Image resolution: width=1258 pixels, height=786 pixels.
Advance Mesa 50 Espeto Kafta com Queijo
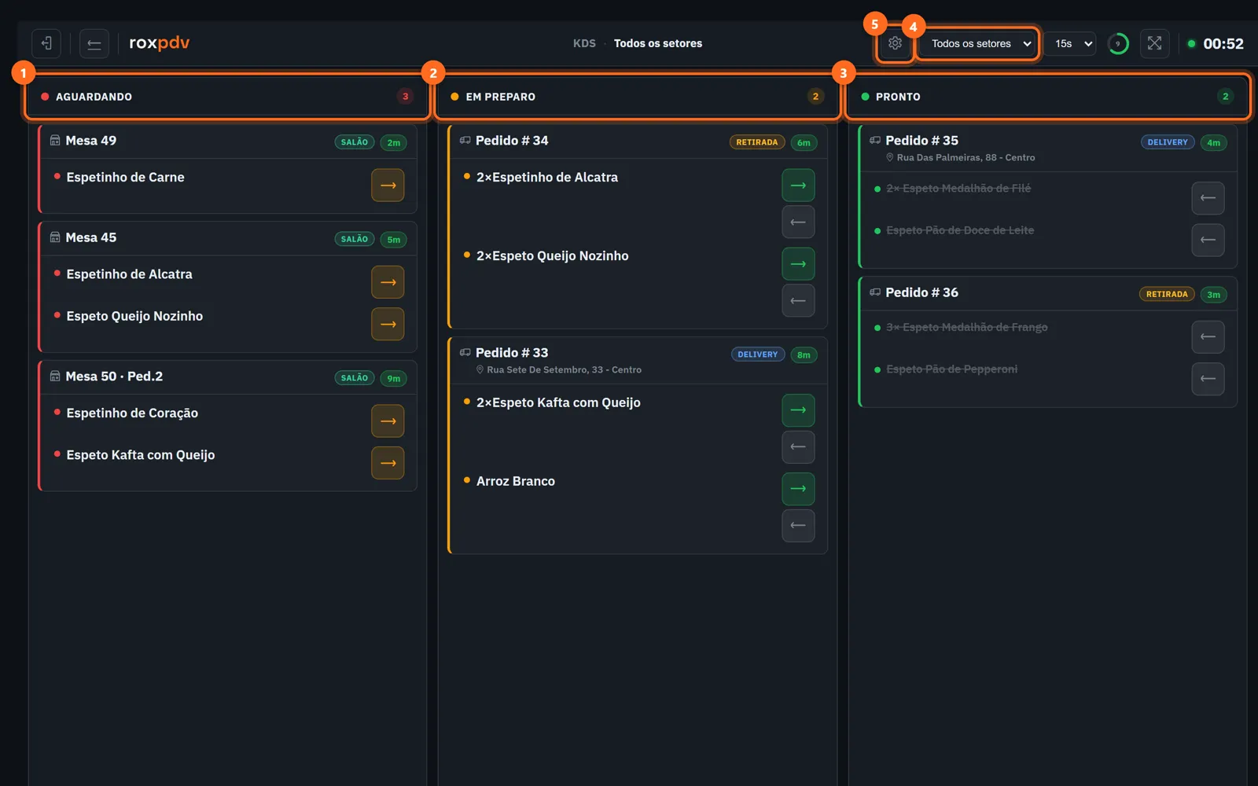pos(388,463)
